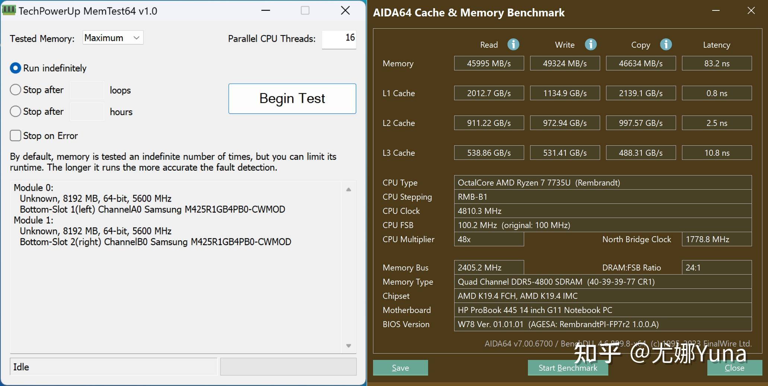
Task: Click the Bottom-Slot 2(right) ChannelB0 line
Action: [x=156, y=242]
